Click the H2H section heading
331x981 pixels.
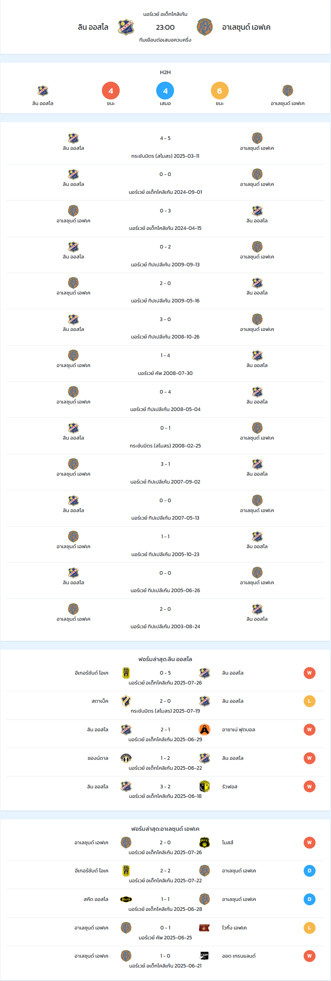165,72
